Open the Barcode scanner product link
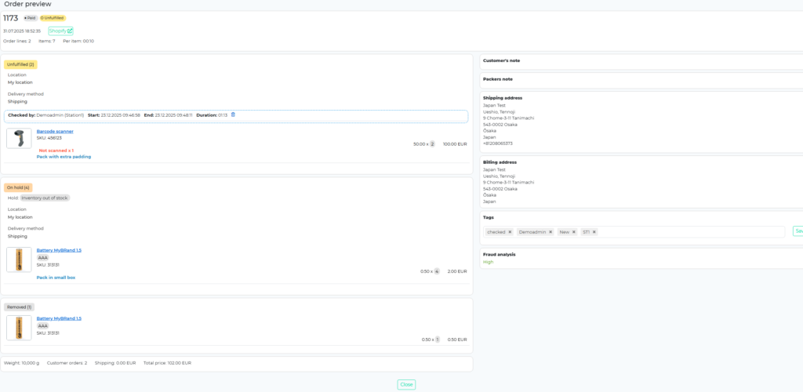Screen dimensions: 803x392 coord(55,131)
